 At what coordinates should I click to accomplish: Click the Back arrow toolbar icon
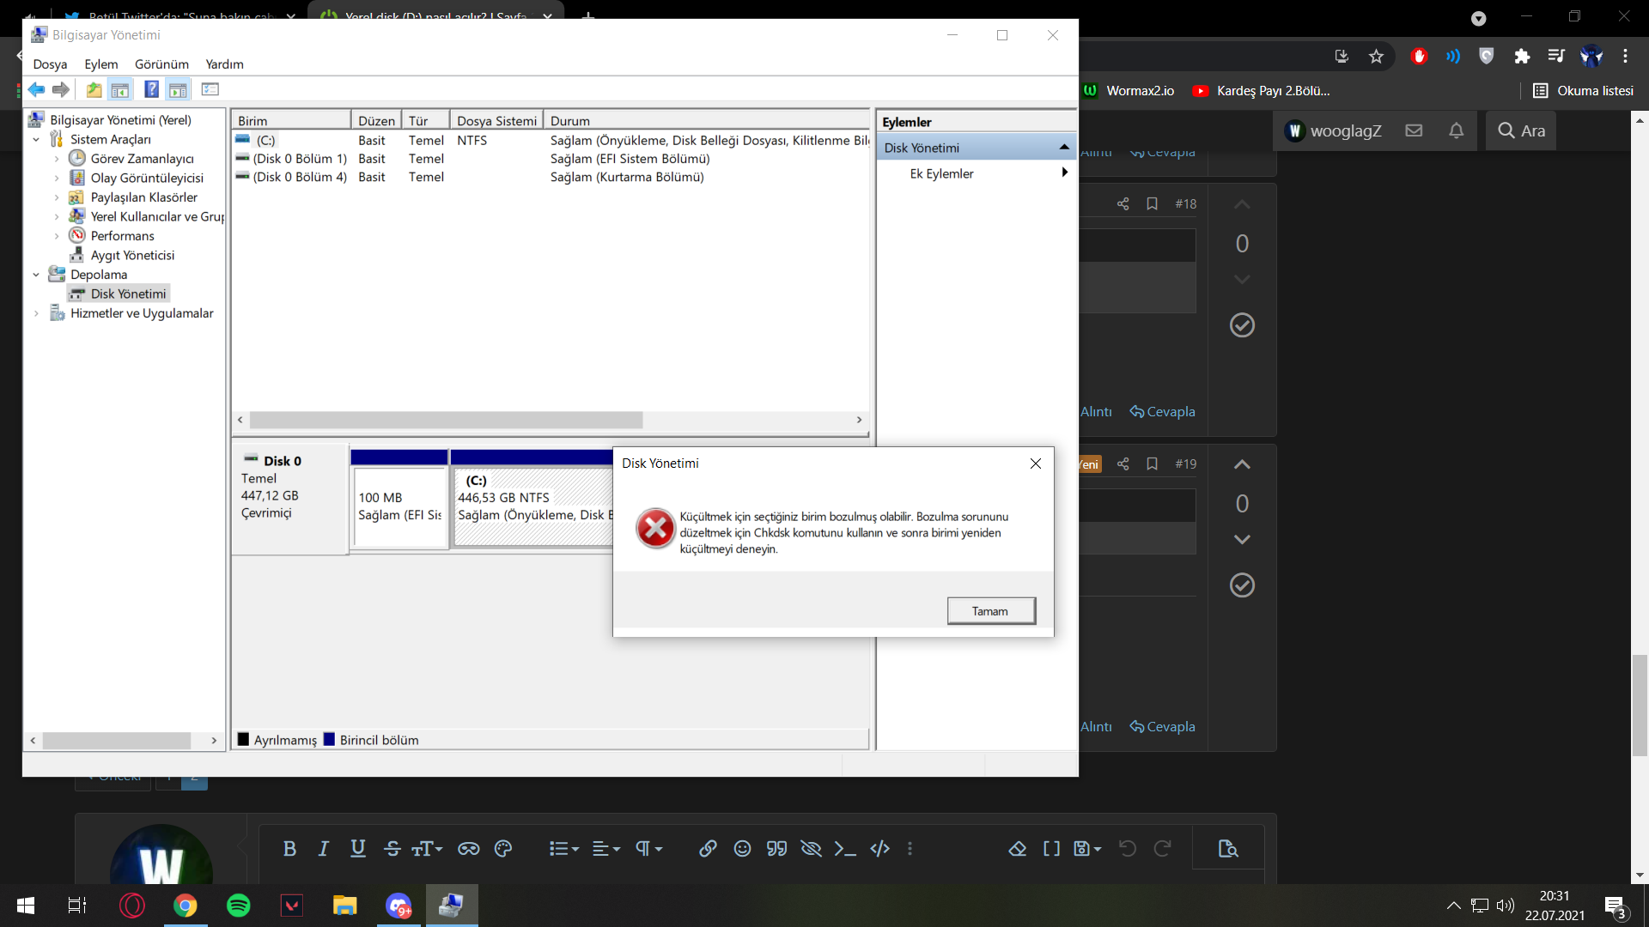[36, 89]
